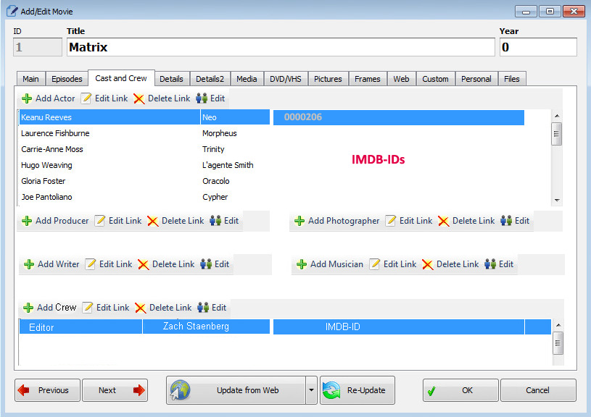This screenshot has width=591, height=417.
Task: Switch to the Episodes tab
Action: click(67, 79)
